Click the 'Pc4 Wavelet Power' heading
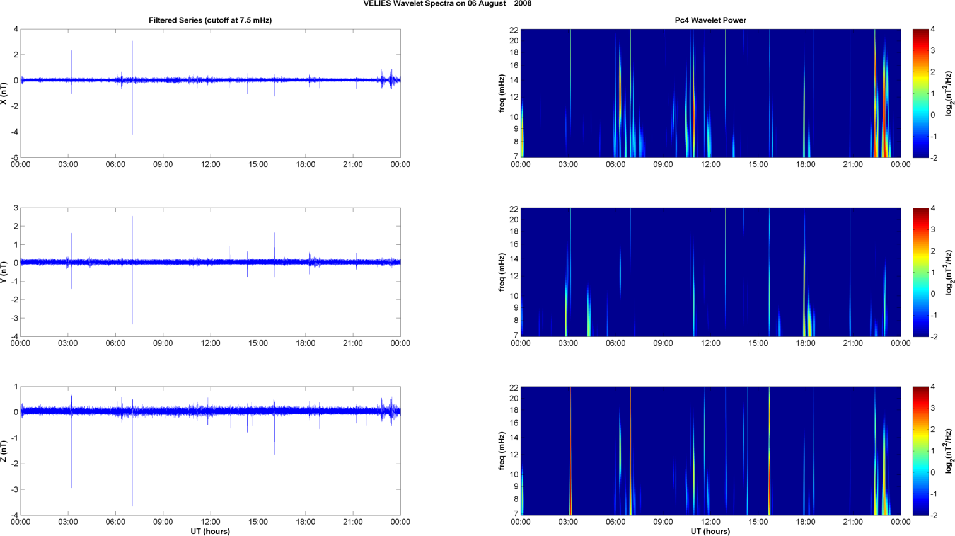This screenshot has height=536, width=955. (x=710, y=20)
